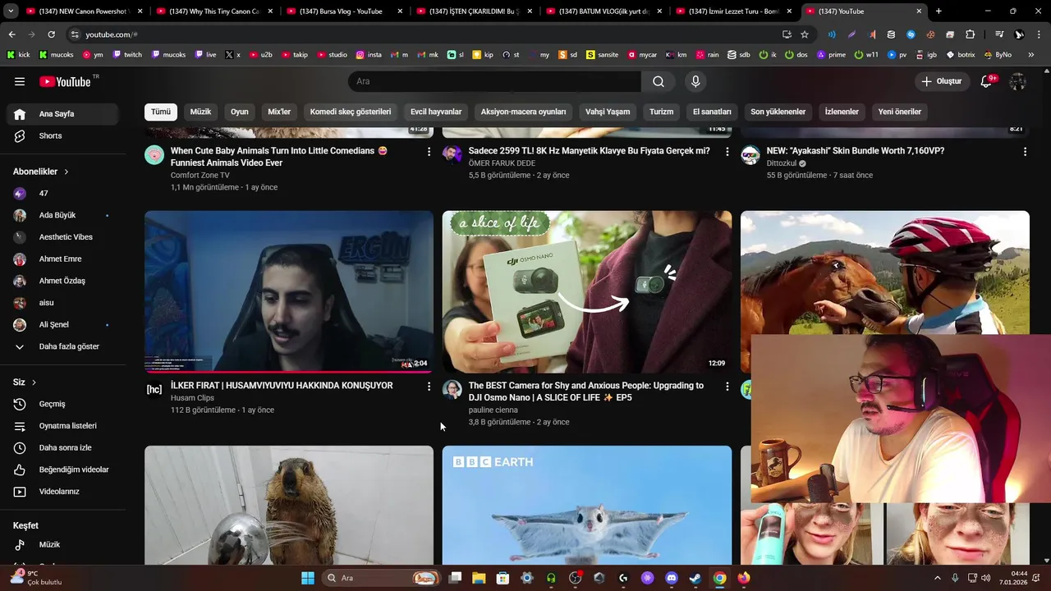Open the Ada Büyük subscription
Screen dimensions: 1051x591
62,215
